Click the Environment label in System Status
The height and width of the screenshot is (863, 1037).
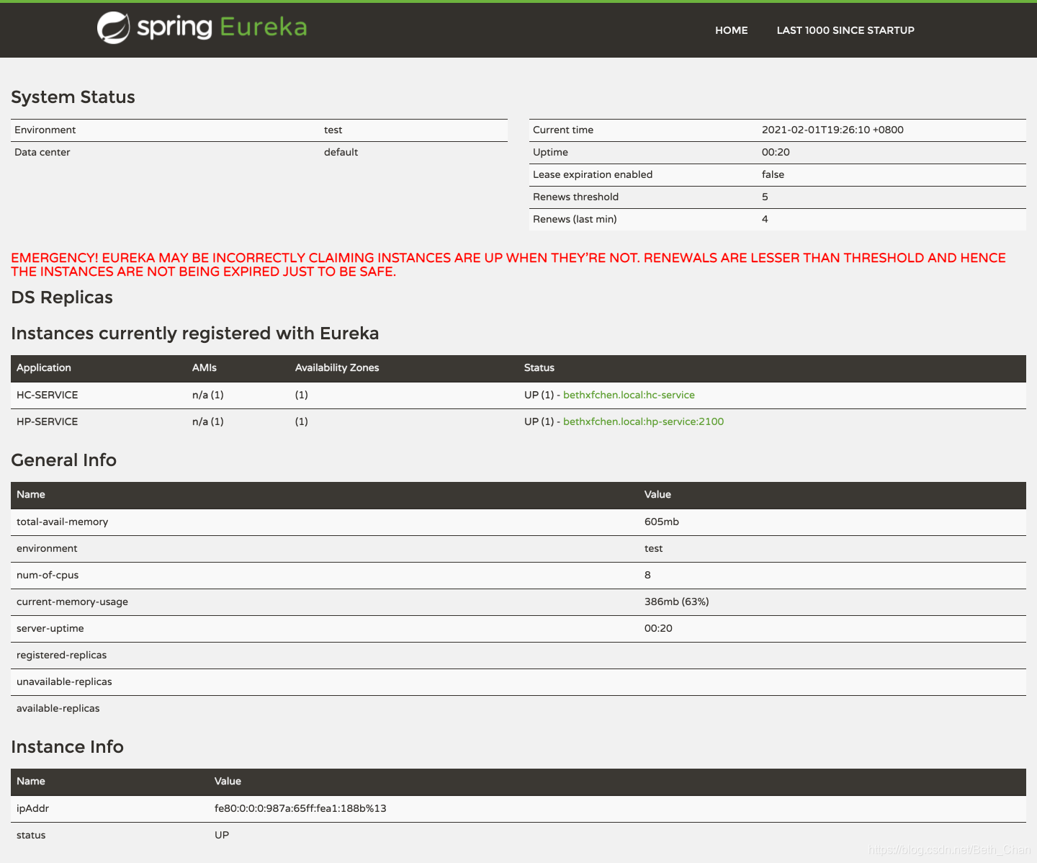45,130
